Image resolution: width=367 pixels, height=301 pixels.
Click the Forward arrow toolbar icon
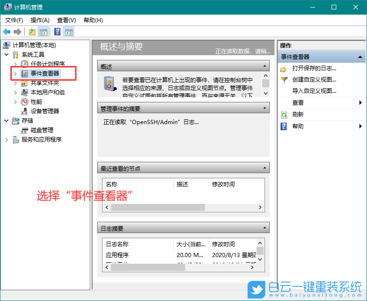(x=17, y=32)
